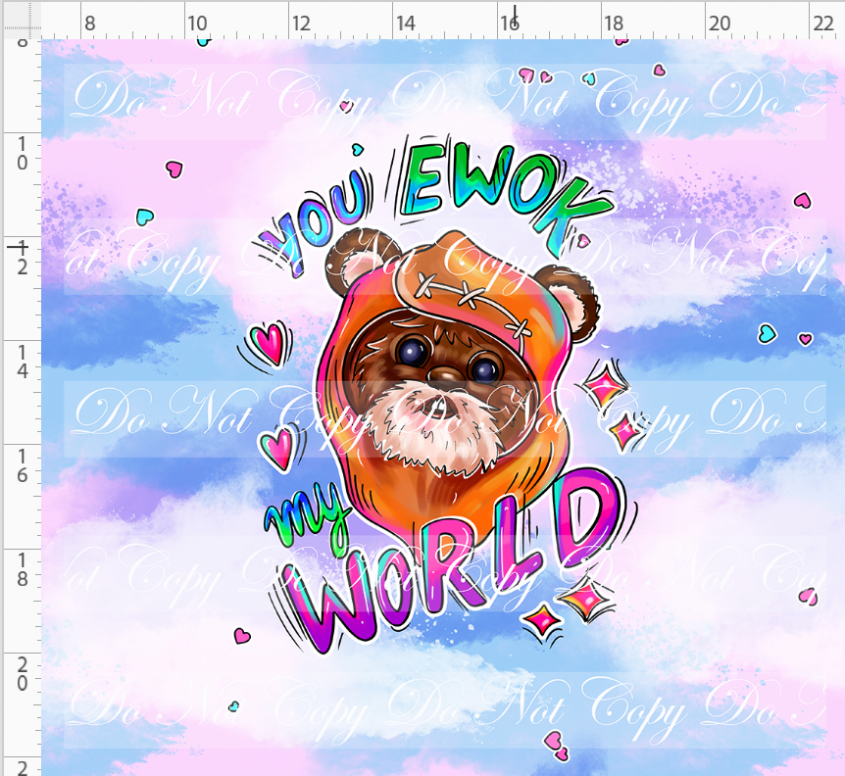Click the 18 mark on horizontal ruler

[614, 24]
